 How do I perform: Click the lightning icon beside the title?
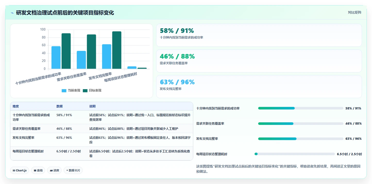click(x=12, y=13)
